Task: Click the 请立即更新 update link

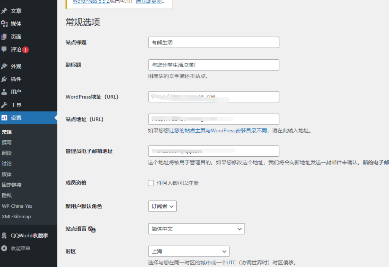Action: click(x=150, y=2)
